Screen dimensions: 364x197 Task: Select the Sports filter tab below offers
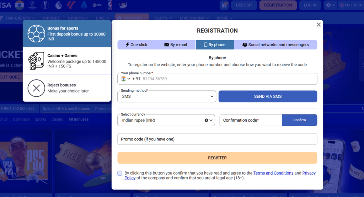coord(41,119)
